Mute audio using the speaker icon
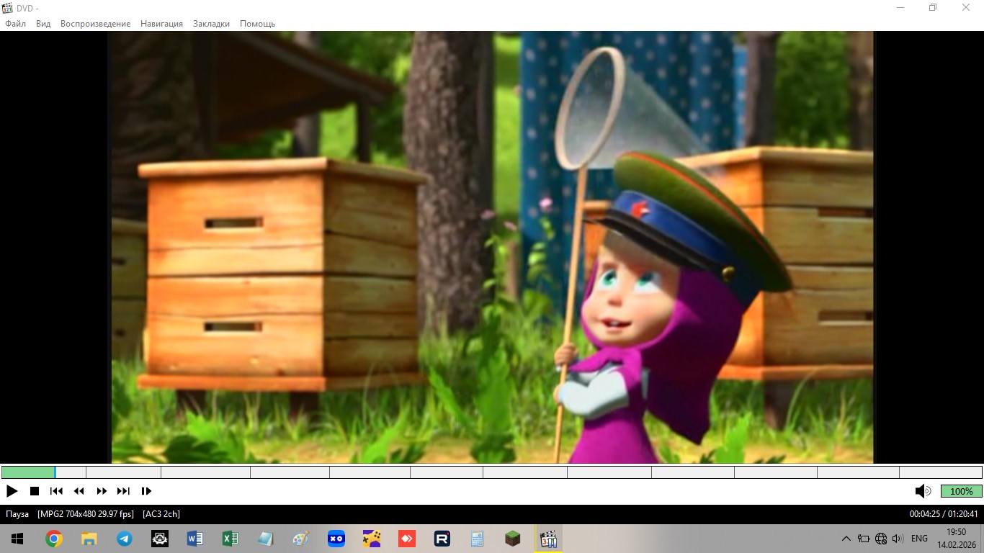The height and width of the screenshot is (553, 984). [922, 491]
